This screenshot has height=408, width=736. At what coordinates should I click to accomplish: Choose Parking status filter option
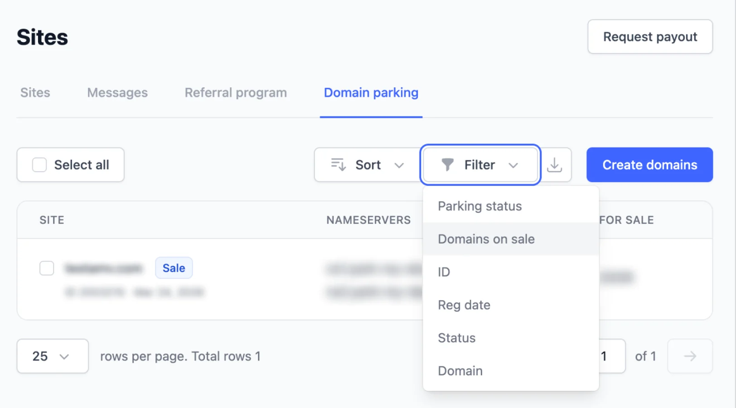479,206
